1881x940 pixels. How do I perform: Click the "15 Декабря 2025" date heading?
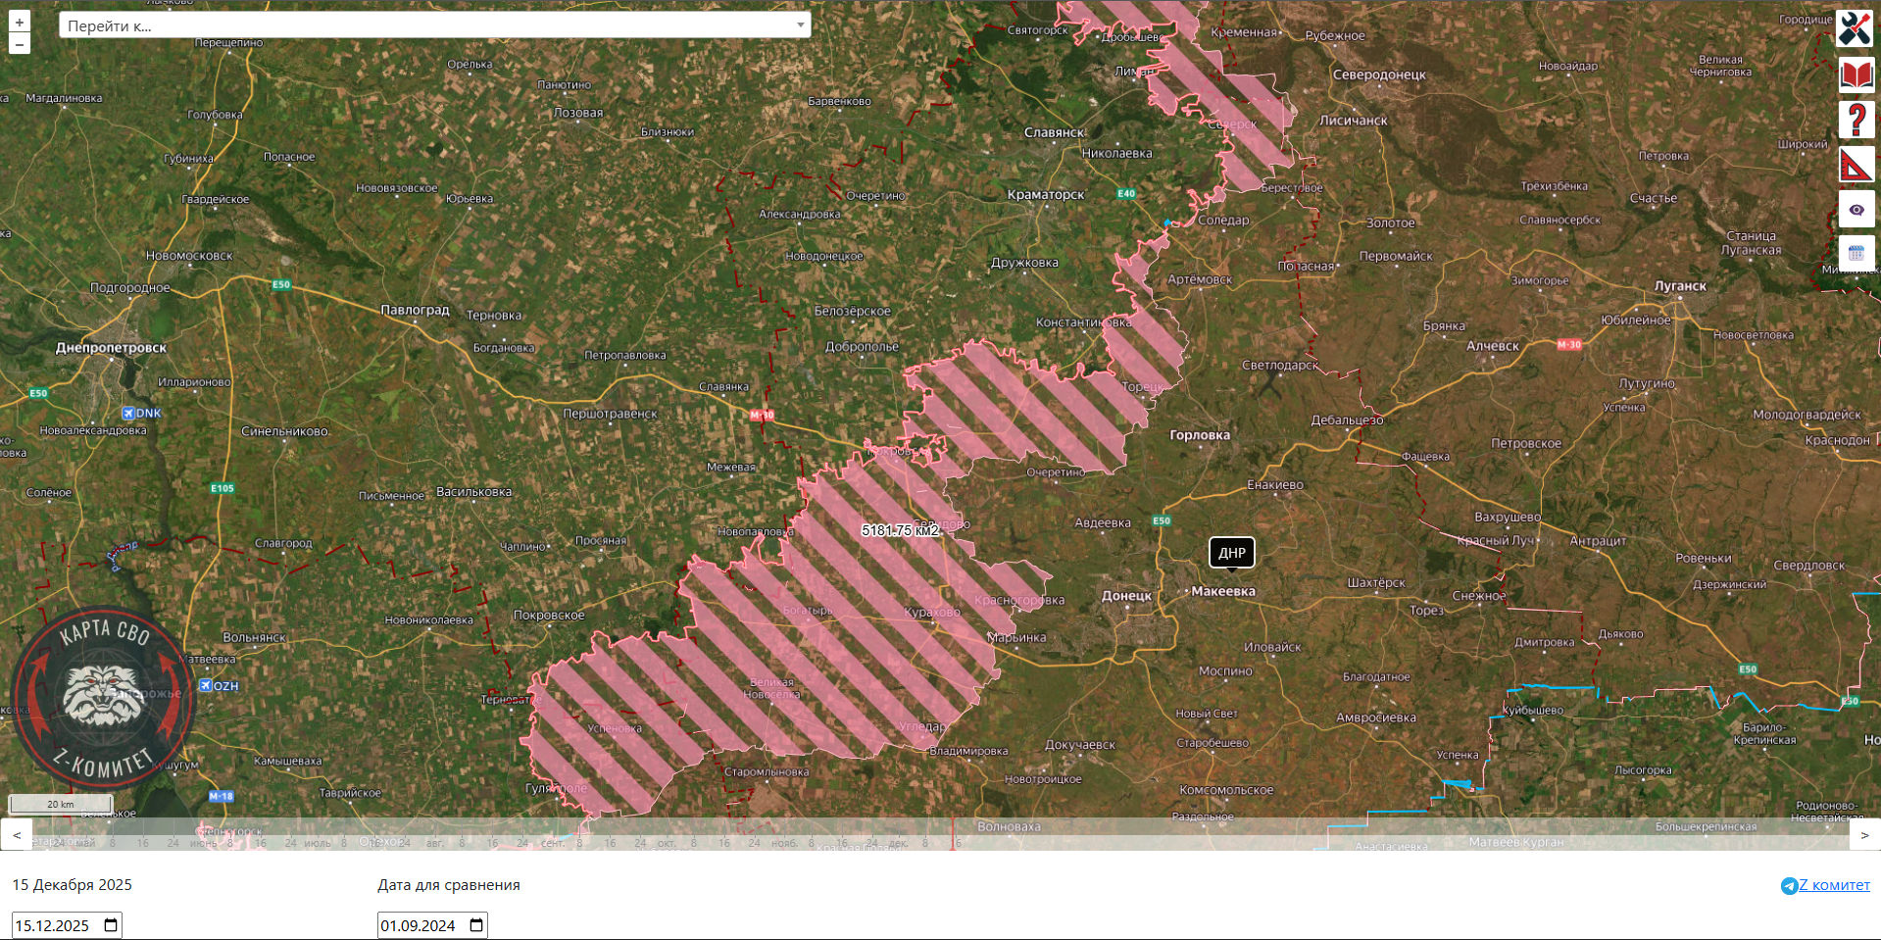72,885
